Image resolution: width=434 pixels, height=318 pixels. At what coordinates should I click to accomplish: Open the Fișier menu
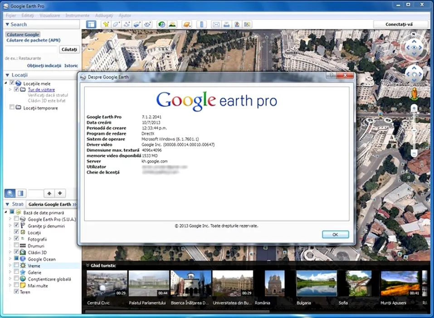point(11,15)
